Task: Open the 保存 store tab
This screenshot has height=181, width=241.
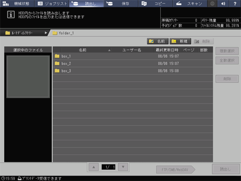Action: [121, 3]
